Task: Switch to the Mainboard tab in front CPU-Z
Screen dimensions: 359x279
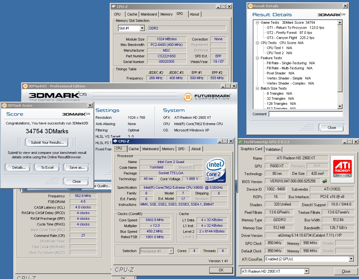Action: pos(150,149)
